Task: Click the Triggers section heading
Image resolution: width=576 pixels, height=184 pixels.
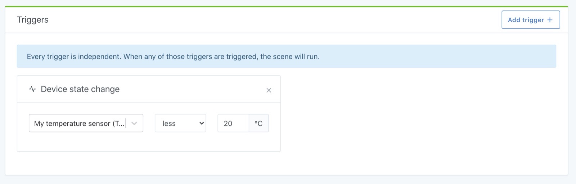Action: click(x=33, y=20)
